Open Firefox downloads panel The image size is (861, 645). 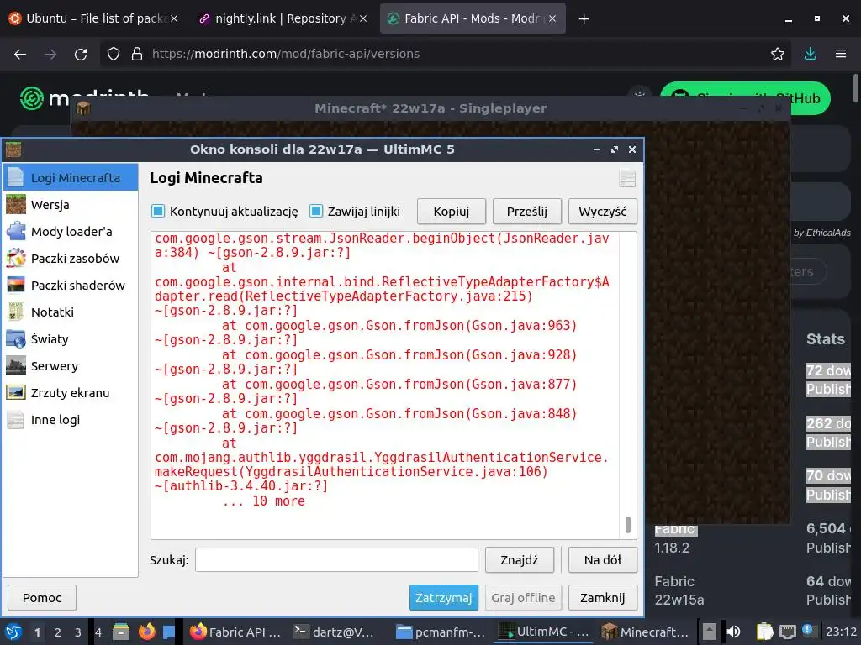810,54
